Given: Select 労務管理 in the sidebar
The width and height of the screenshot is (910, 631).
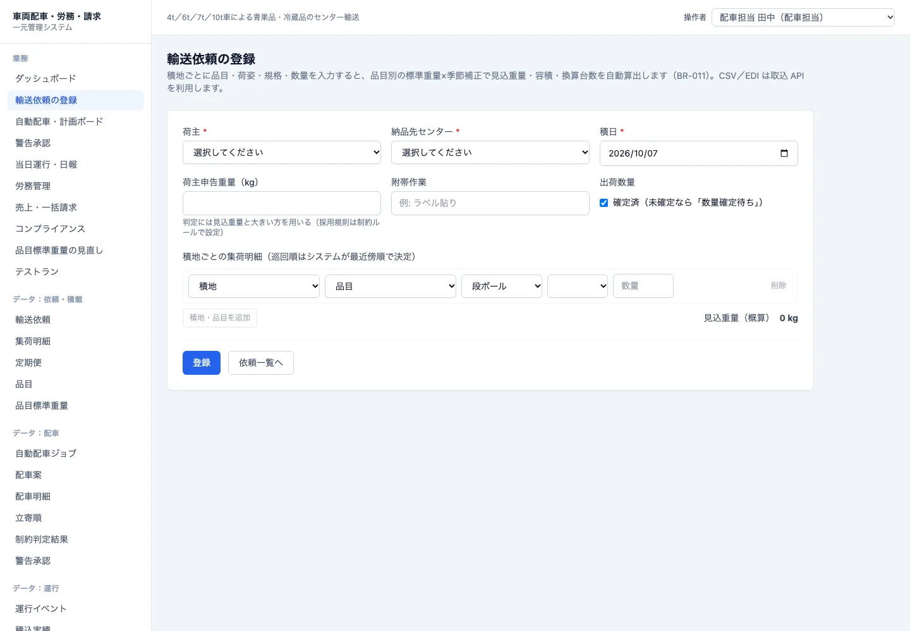Looking at the screenshot, I should click(76, 186).
